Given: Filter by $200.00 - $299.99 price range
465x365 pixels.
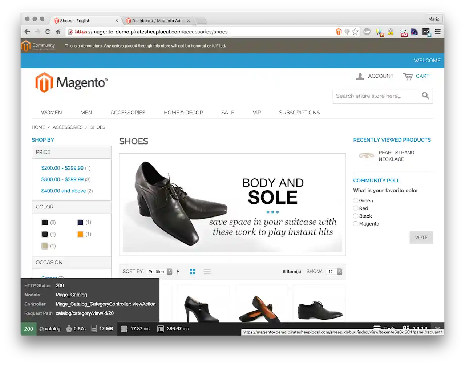Looking at the screenshot, I should (x=62, y=168).
